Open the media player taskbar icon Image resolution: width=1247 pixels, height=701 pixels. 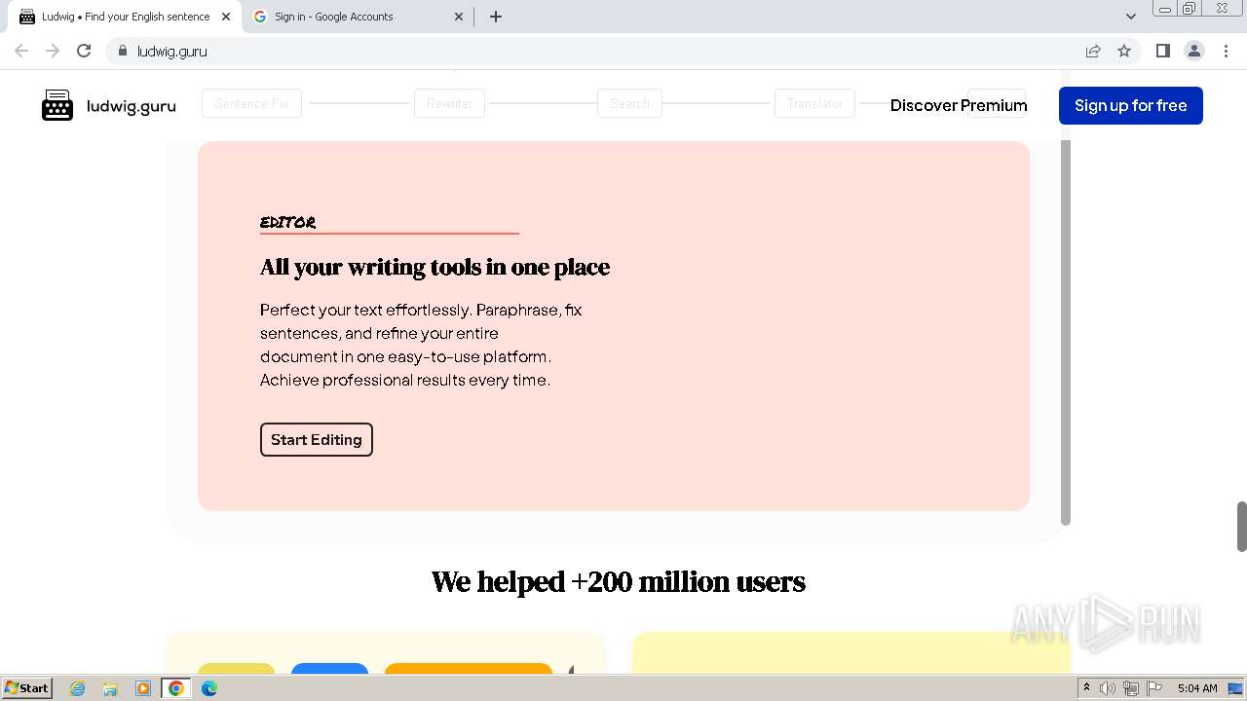click(143, 688)
